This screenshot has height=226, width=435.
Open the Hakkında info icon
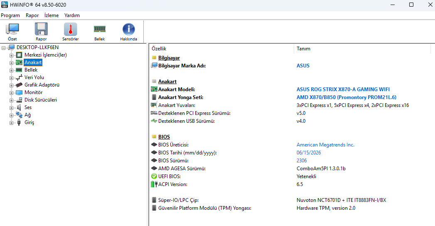coord(128,29)
